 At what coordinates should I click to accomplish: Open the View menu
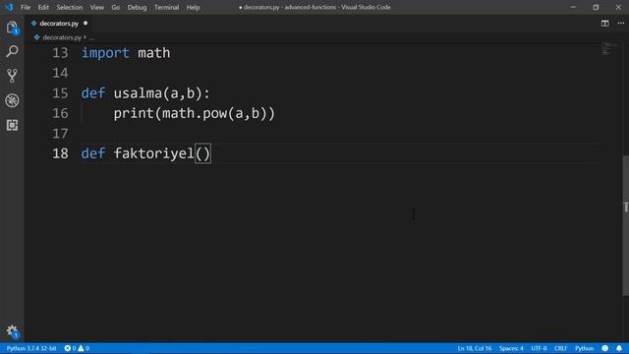click(96, 7)
